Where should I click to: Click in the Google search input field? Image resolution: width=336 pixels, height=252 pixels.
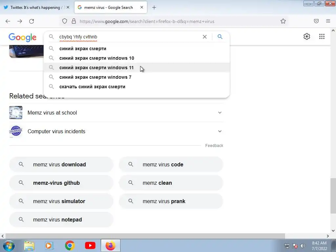coord(129,37)
